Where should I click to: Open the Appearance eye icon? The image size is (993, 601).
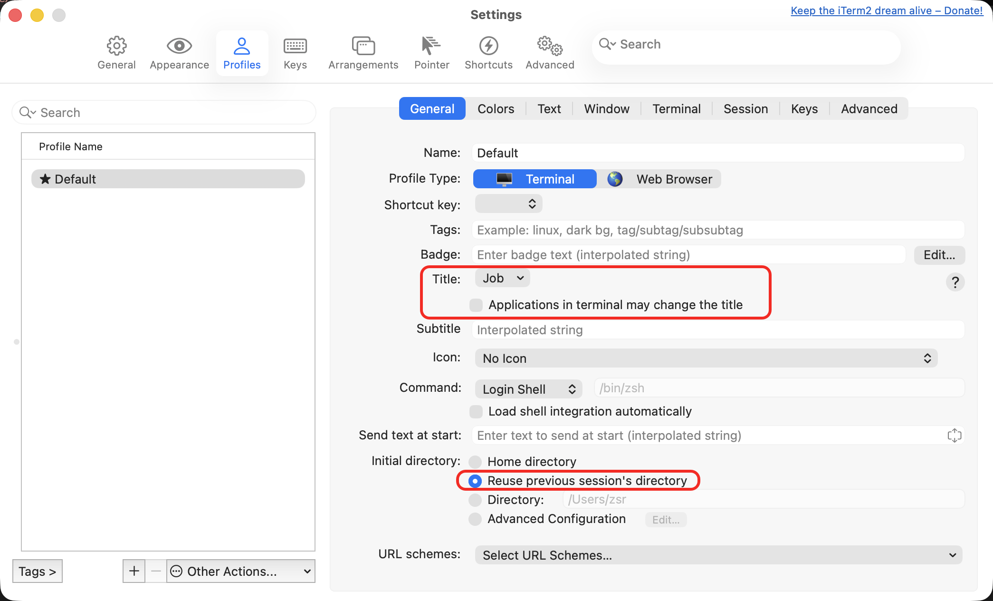(179, 46)
